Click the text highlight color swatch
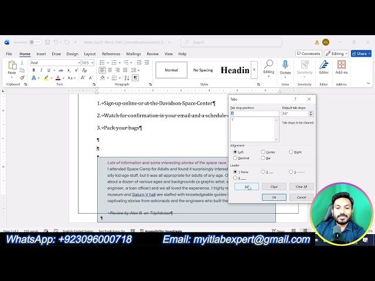Screen dimensions: 375x281 pyautogui.click(x=46, y=78)
